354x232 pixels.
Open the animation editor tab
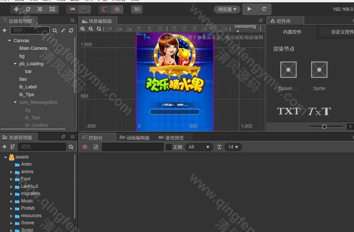point(134,138)
